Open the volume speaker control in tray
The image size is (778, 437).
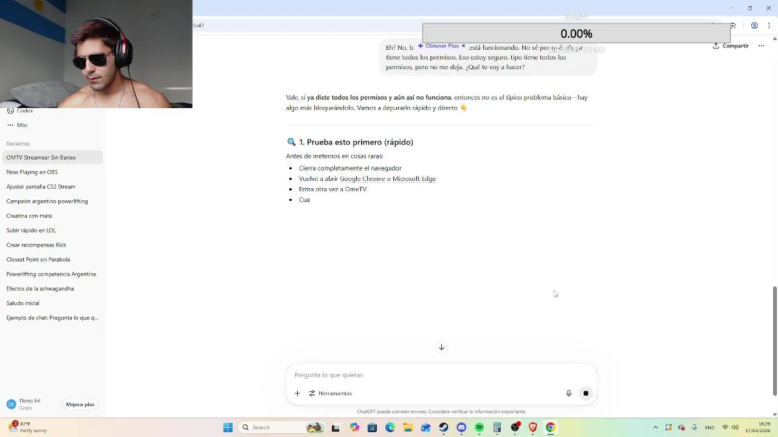[x=735, y=427]
